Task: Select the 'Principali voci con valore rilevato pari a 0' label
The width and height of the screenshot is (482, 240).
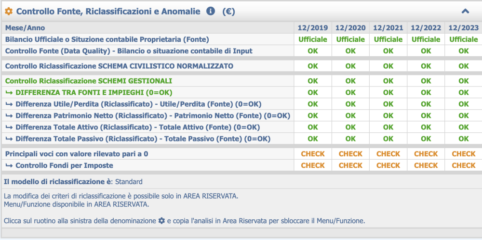Action: coord(76,154)
